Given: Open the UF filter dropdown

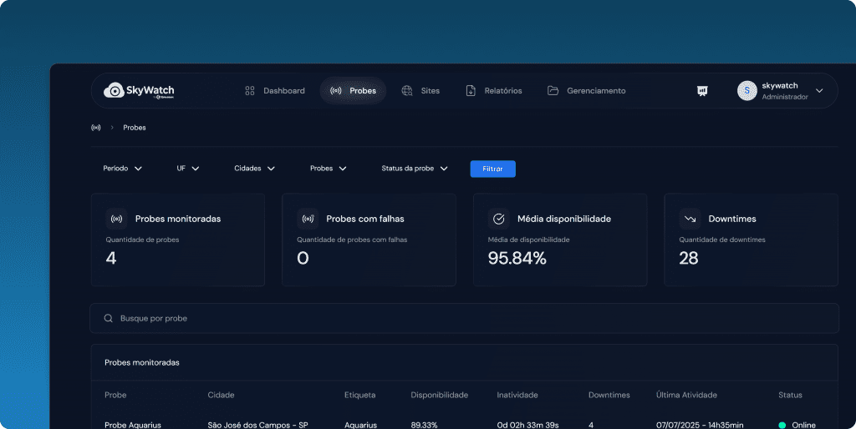Looking at the screenshot, I should pos(188,169).
